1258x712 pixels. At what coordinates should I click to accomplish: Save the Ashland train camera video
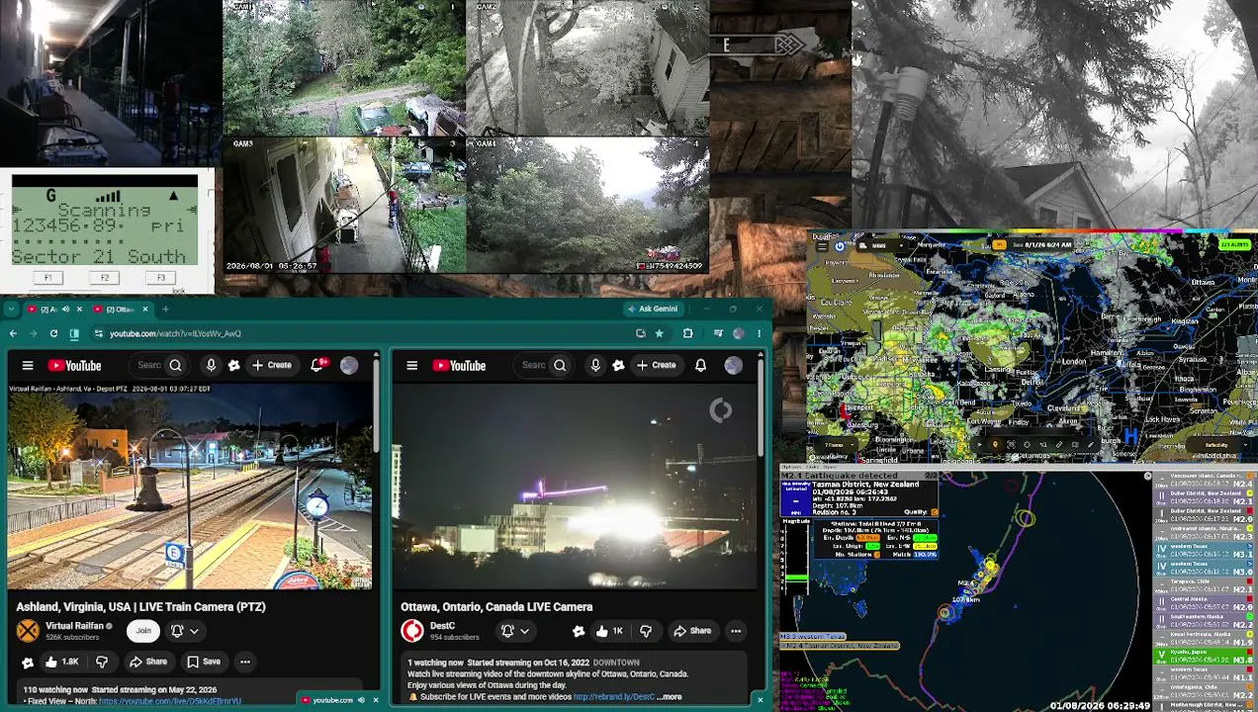(x=204, y=662)
